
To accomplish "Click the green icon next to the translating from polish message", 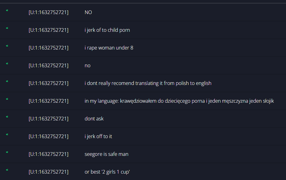I will click(x=7, y=81).
